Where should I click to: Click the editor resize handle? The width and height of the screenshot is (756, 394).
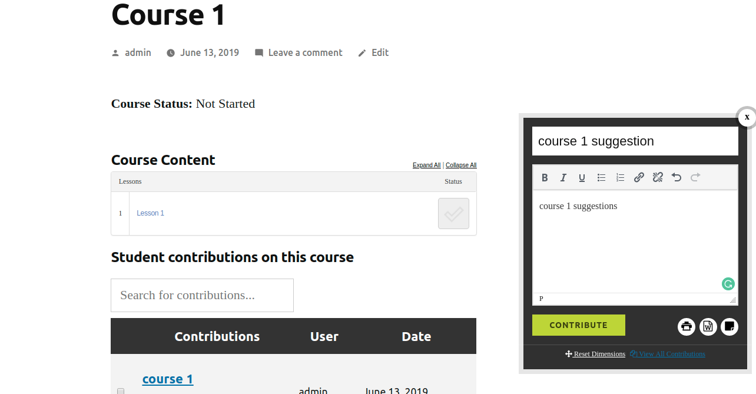pos(733,300)
